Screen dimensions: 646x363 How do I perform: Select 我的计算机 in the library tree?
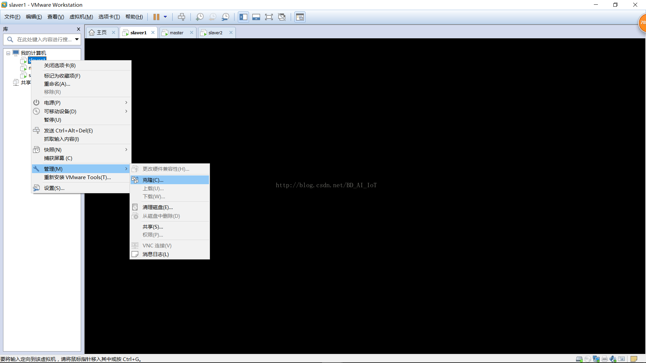pos(33,53)
